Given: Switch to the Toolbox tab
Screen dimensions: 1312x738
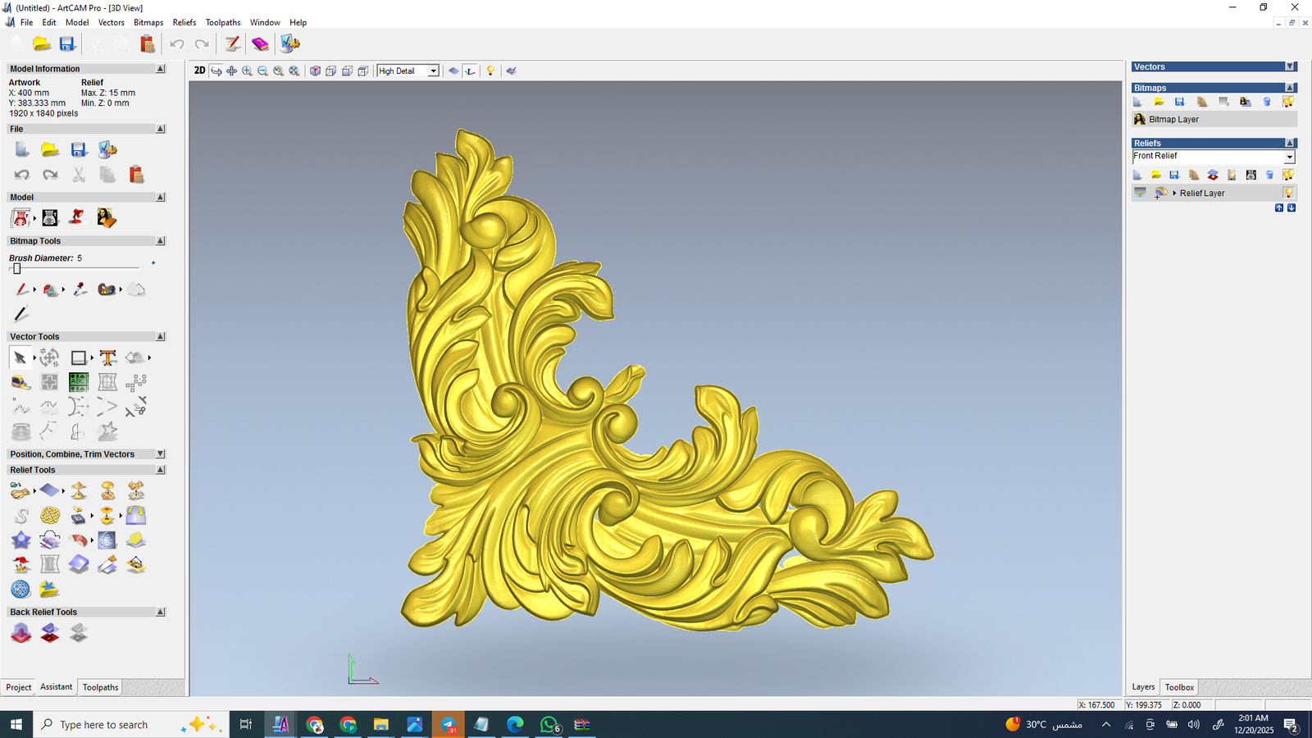Looking at the screenshot, I should tap(1179, 687).
